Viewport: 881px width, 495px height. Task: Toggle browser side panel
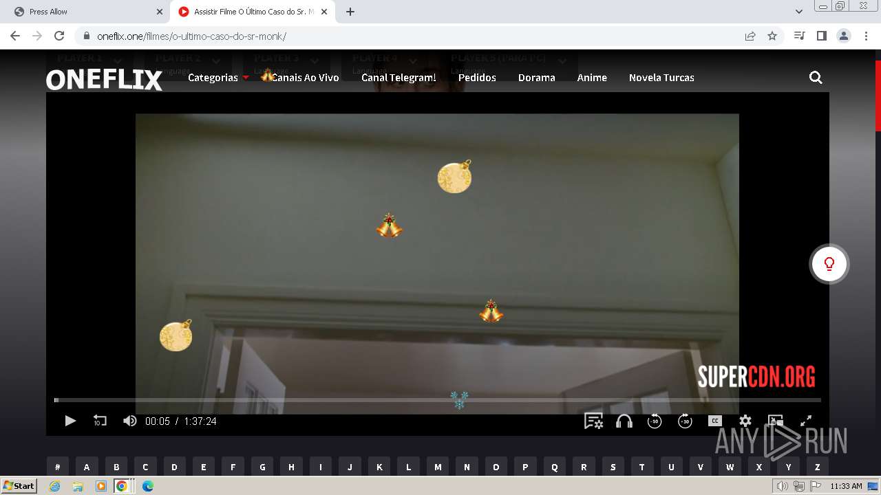click(821, 36)
